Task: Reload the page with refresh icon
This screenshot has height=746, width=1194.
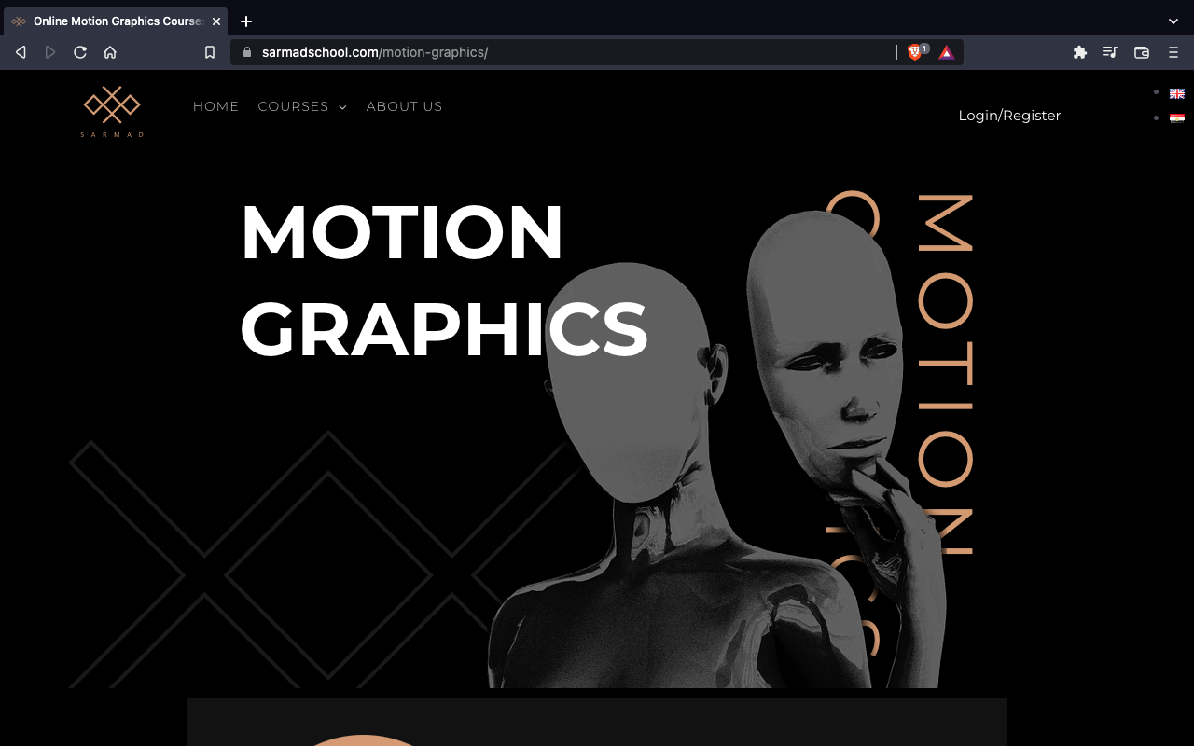Action: pos(80,52)
